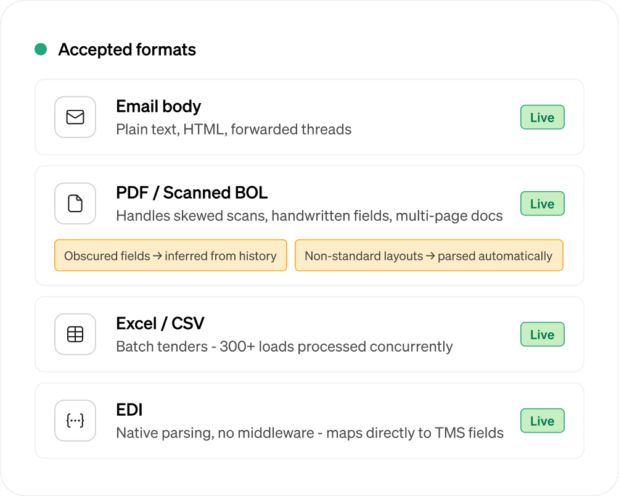Viewport: 619px width, 496px height.
Task: Click the Accepted formats heading
Action: tap(127, 49)
